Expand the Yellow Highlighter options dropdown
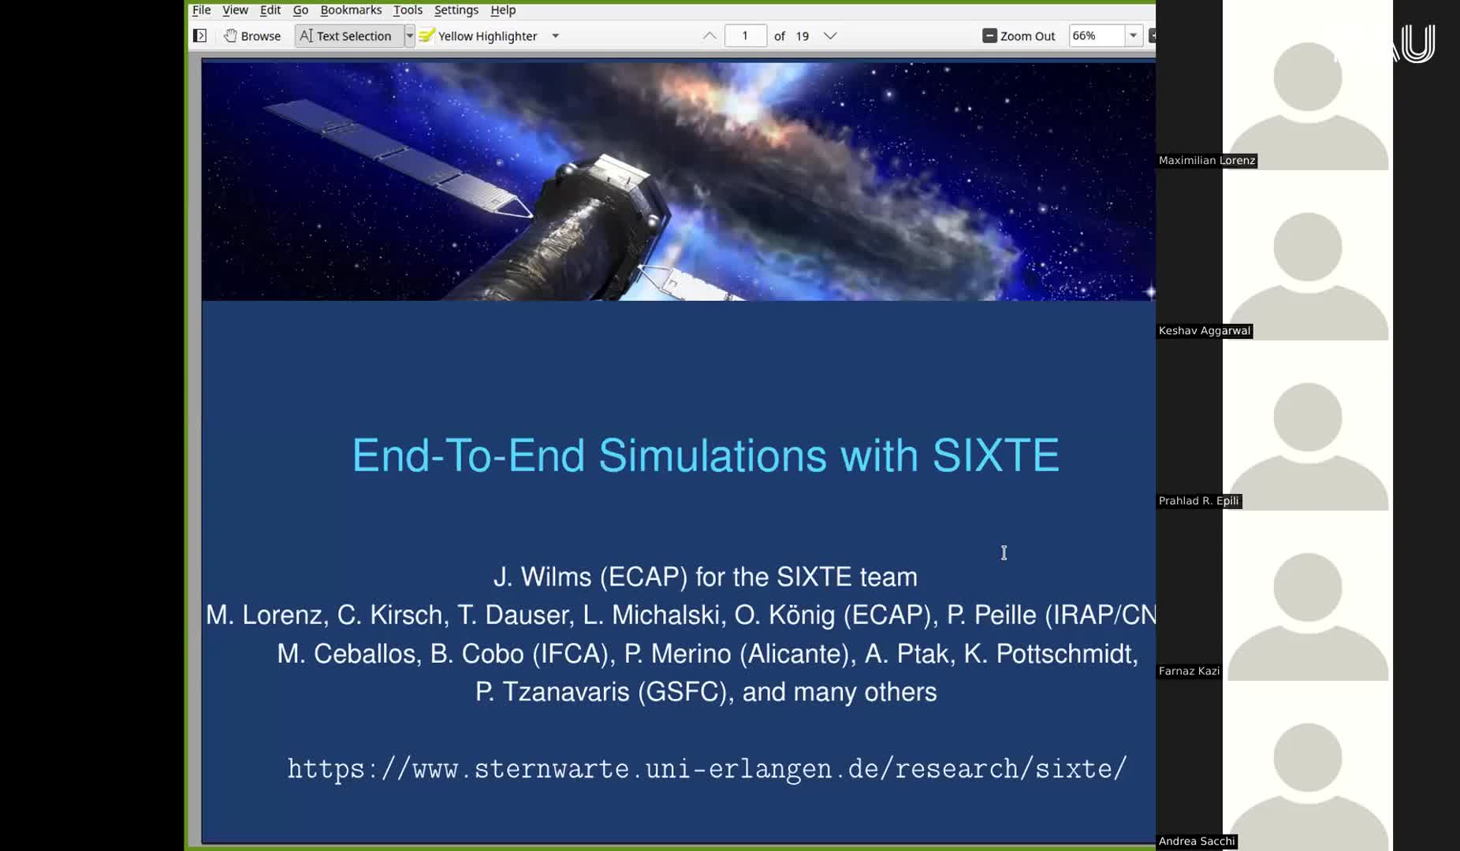 [555, 36]
